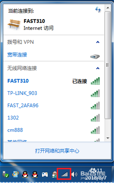
Task: Select the connected FAST310 wireless network
Action: [54, 81]
